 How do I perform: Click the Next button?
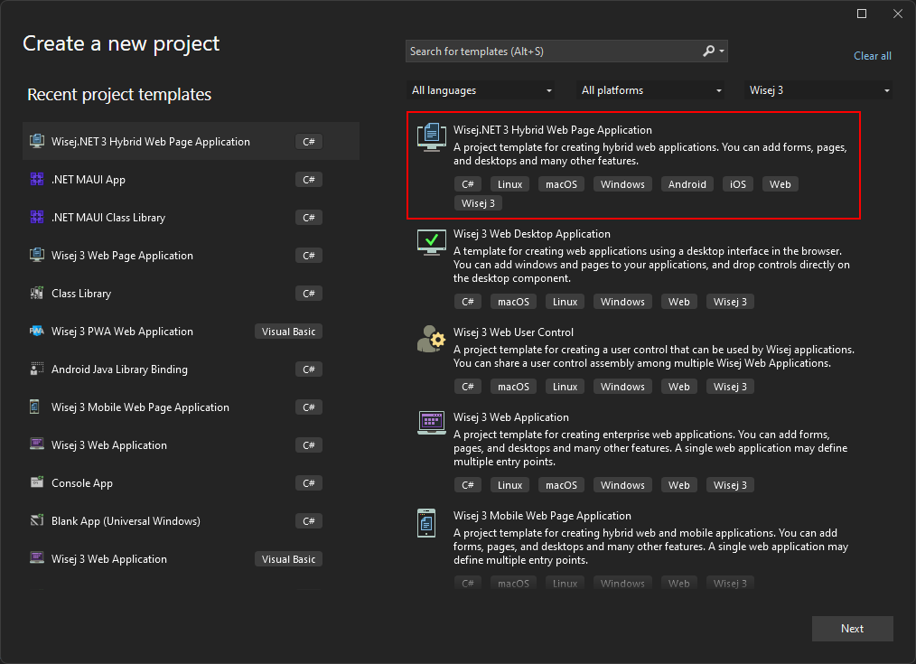[853, 629]
